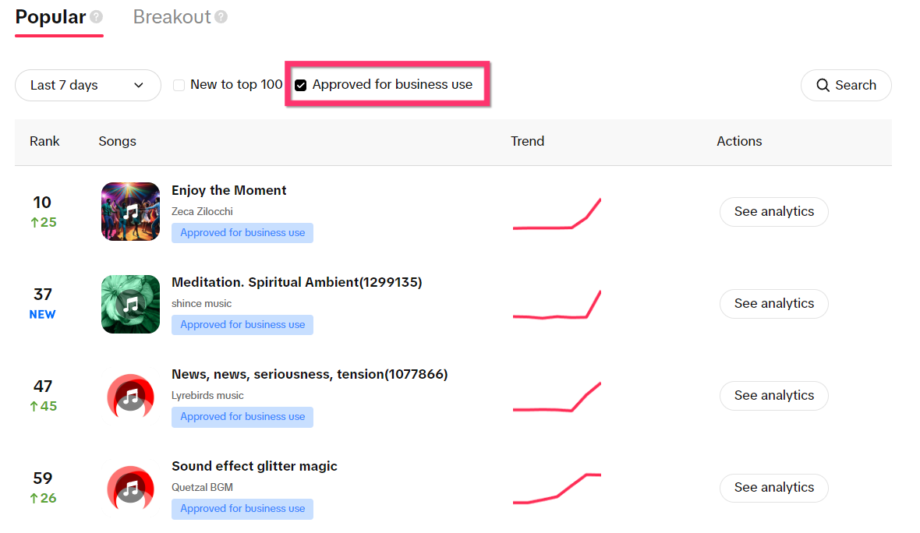Open Sound effect glitter magic title
The width and height of the screenshot is (920, 533).
coord(254,467)
